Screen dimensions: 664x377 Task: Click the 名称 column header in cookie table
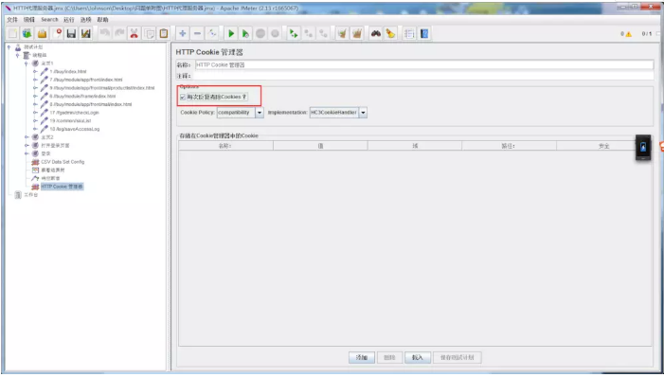point(226,146)
